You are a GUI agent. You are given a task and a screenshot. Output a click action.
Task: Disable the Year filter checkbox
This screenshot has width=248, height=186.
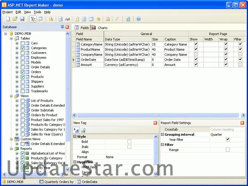tap(228, 139)
